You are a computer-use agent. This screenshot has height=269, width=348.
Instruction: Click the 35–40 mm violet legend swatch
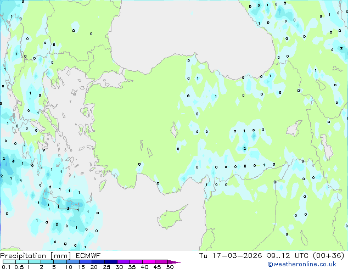136,262
